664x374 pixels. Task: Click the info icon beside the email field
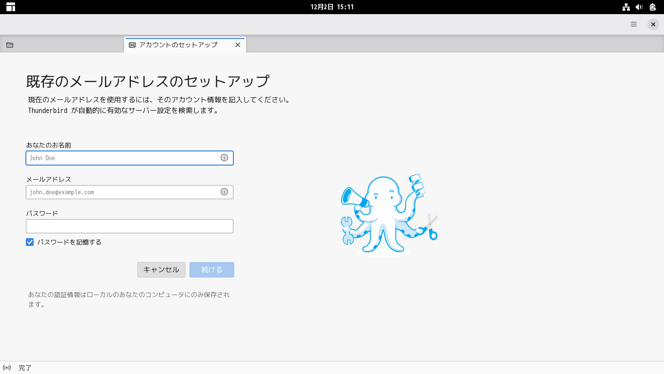224,191
